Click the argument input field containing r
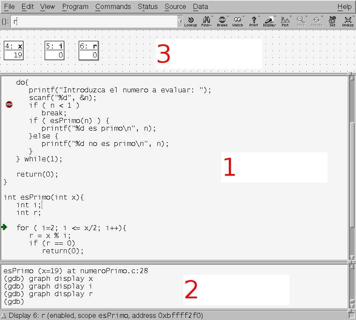The width and height of the screenshot is (356, 320). [x=94, y=21]
